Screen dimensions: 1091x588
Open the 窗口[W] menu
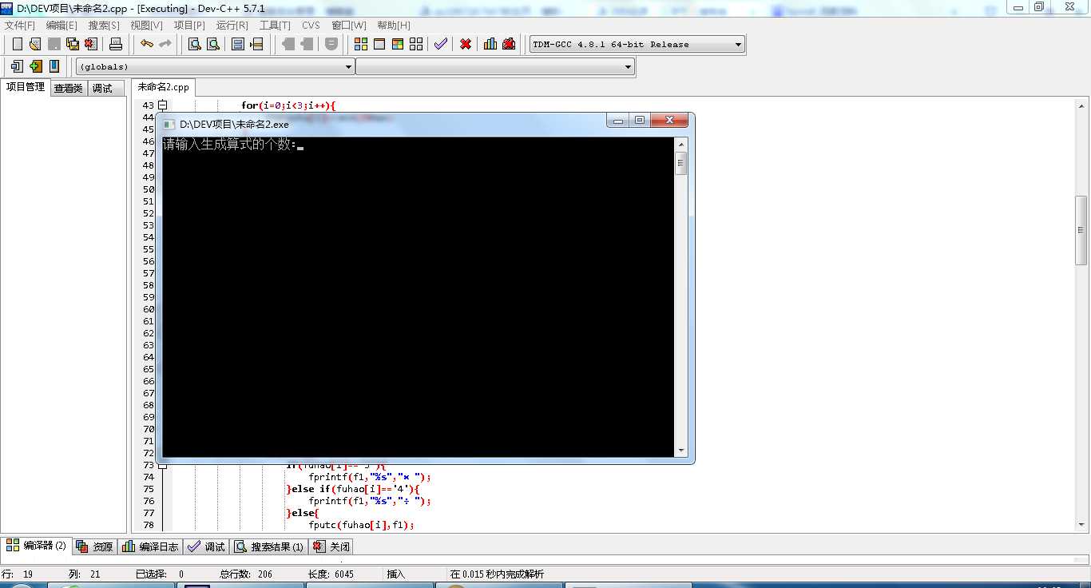coord(349,25)
